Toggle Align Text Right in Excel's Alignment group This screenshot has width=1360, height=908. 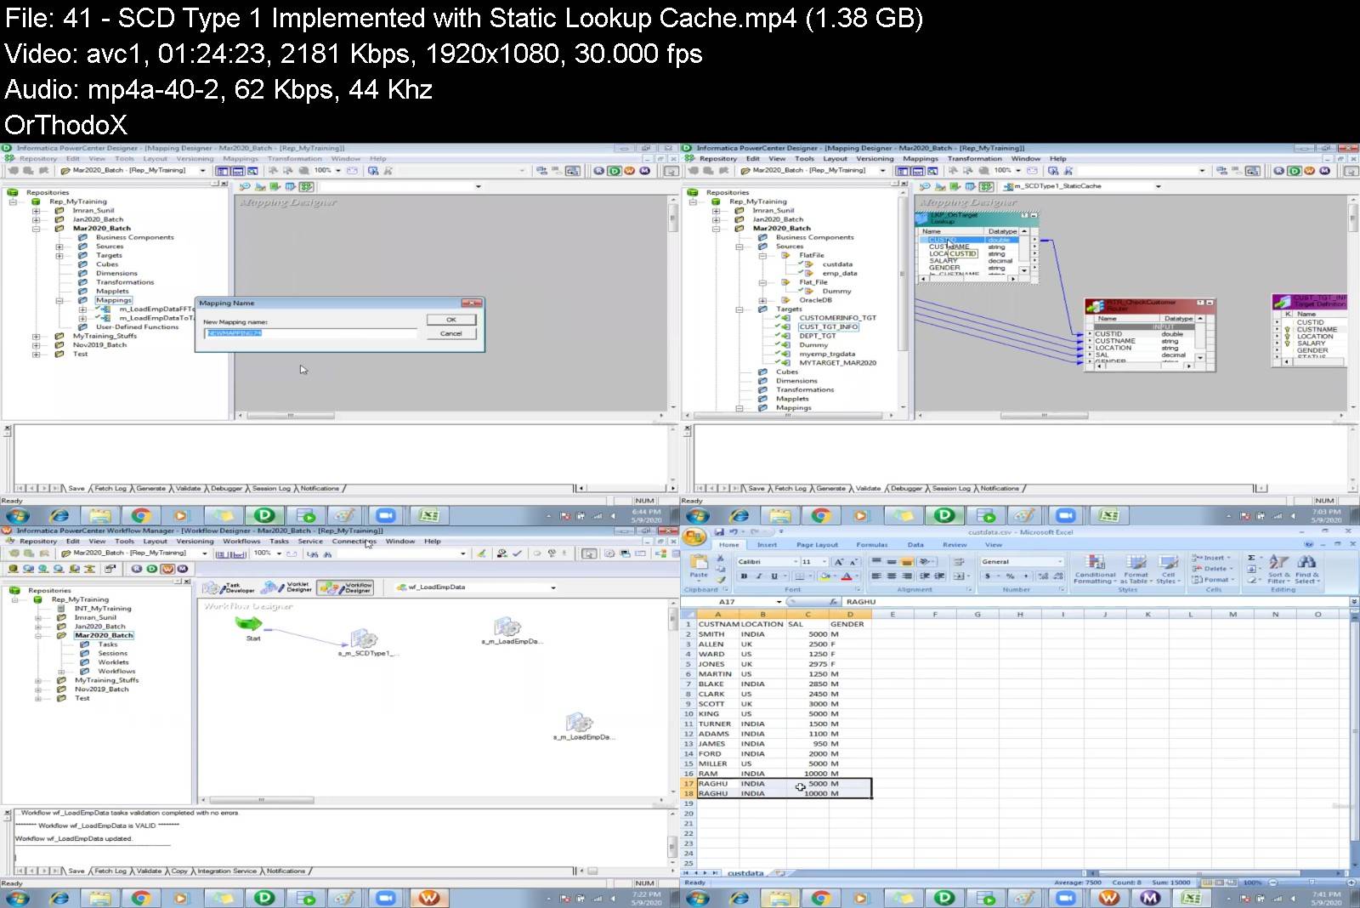(907, 576)
